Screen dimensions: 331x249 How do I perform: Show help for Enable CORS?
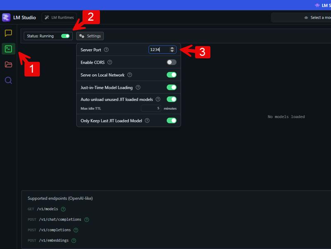(x=110, y=62)
